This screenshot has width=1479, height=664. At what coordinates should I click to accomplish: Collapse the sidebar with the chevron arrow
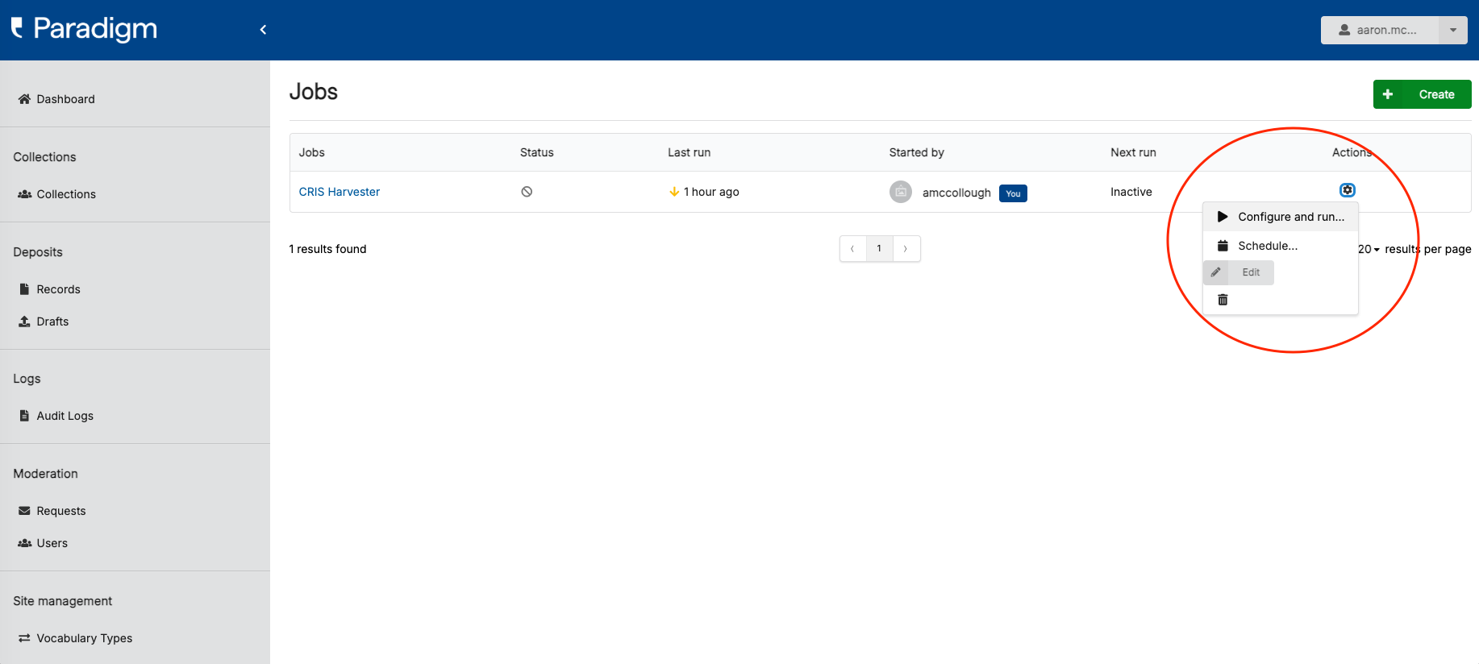point(263,30)
